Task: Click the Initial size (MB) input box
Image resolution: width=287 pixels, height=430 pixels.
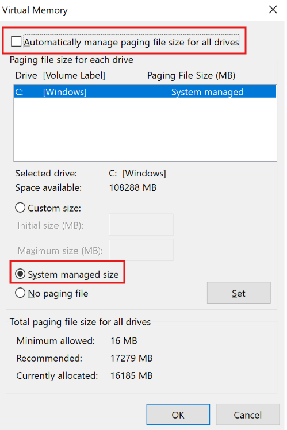Action: [x=141, y=225]
